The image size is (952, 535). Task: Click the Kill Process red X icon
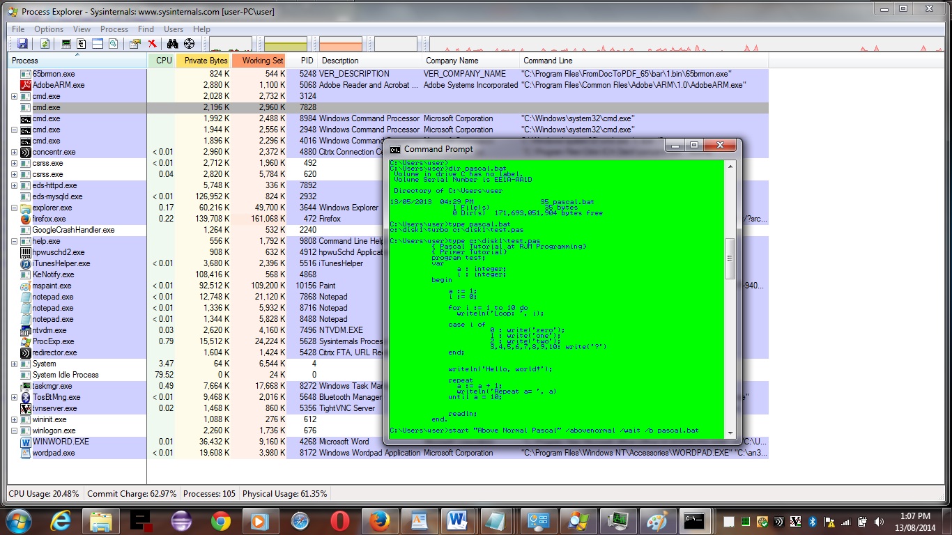click(x=152, y=44)
